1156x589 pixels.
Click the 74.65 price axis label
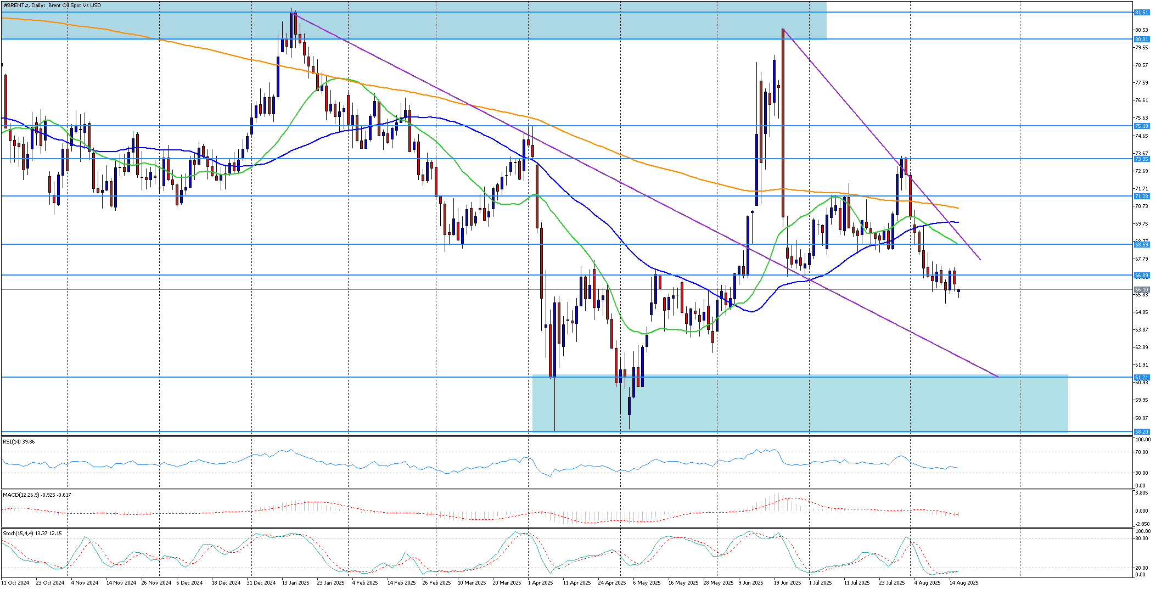point(1141,136)
